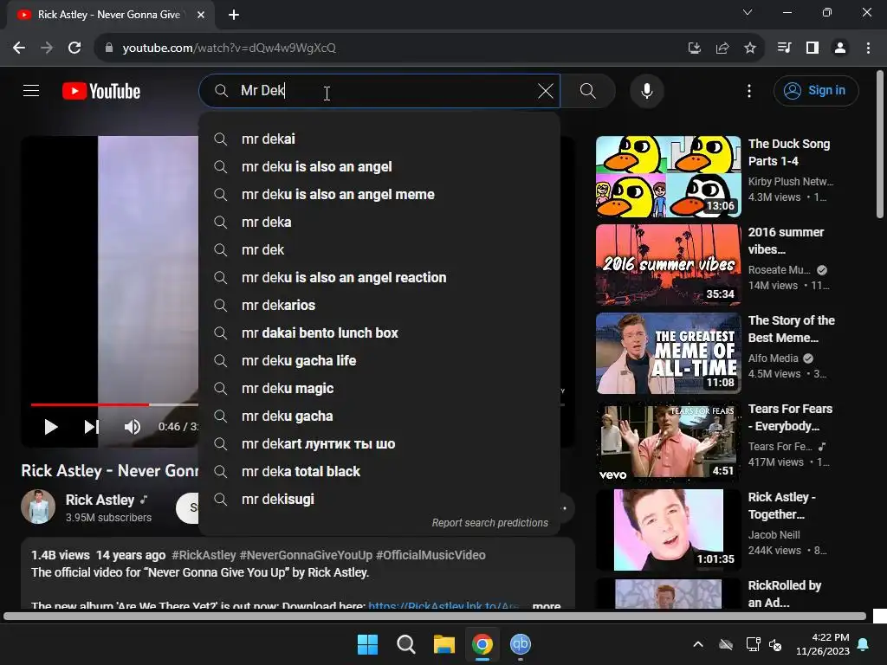This screenshot has width=887, height=665.
Task: Share this page icon in address bar
Action: [x=722, y=48]
